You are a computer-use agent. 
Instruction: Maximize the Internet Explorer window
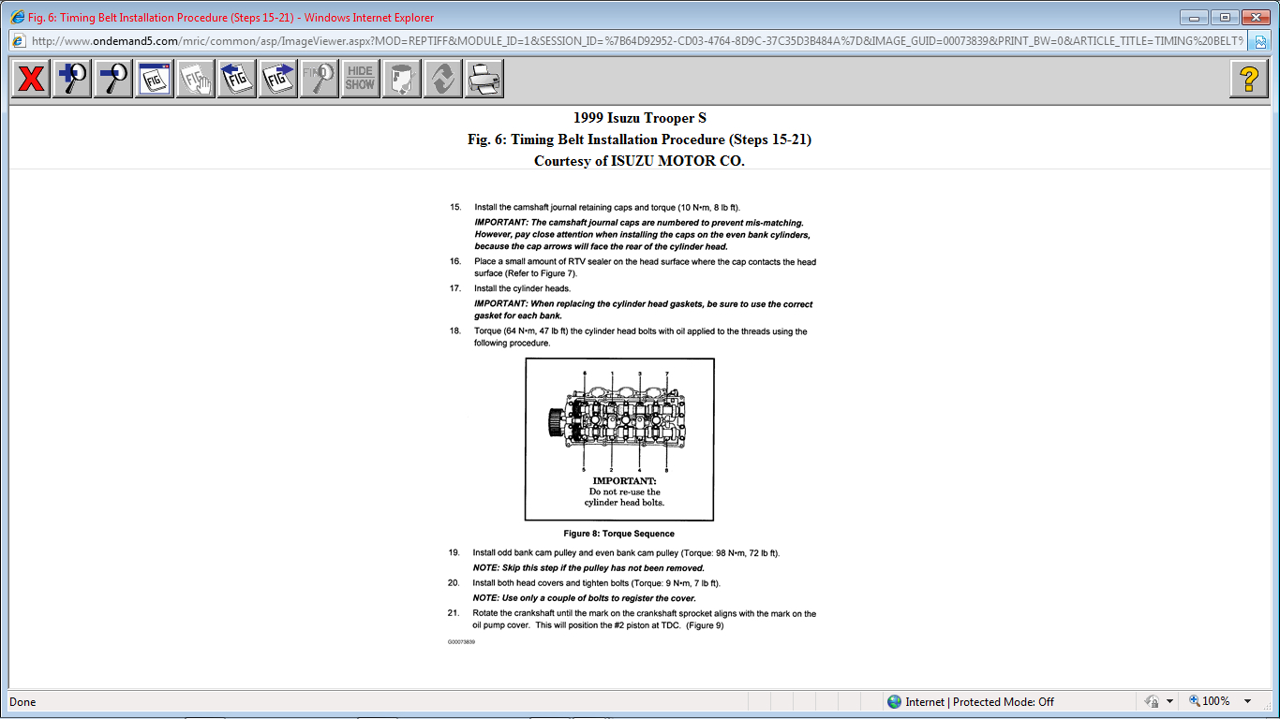point(1224,17)
